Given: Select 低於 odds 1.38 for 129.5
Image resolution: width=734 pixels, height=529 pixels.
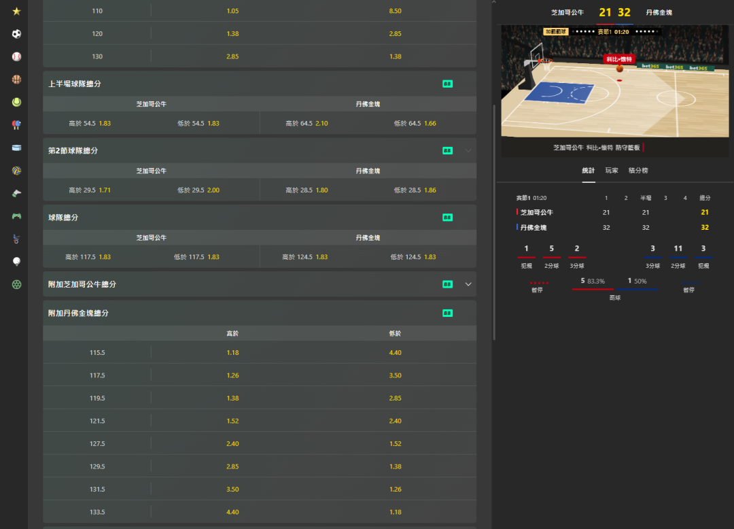Looking at the screenshot, I should 395,466.
